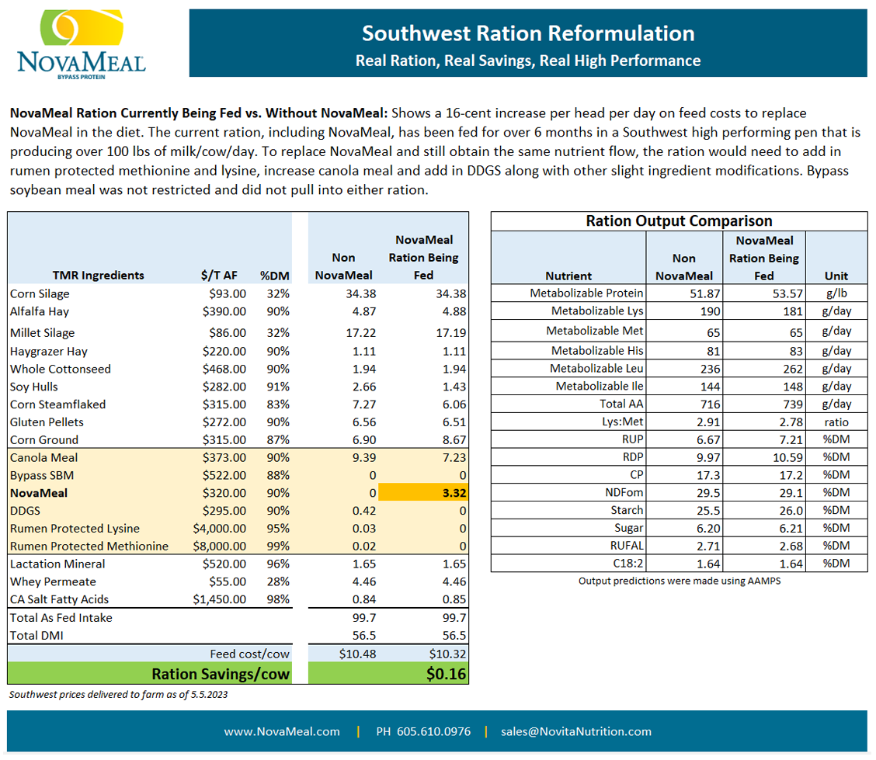The height and width of the screenshot is (760, 876).
Task: Select the CP nutrient row label
Action: coord(636,474)
